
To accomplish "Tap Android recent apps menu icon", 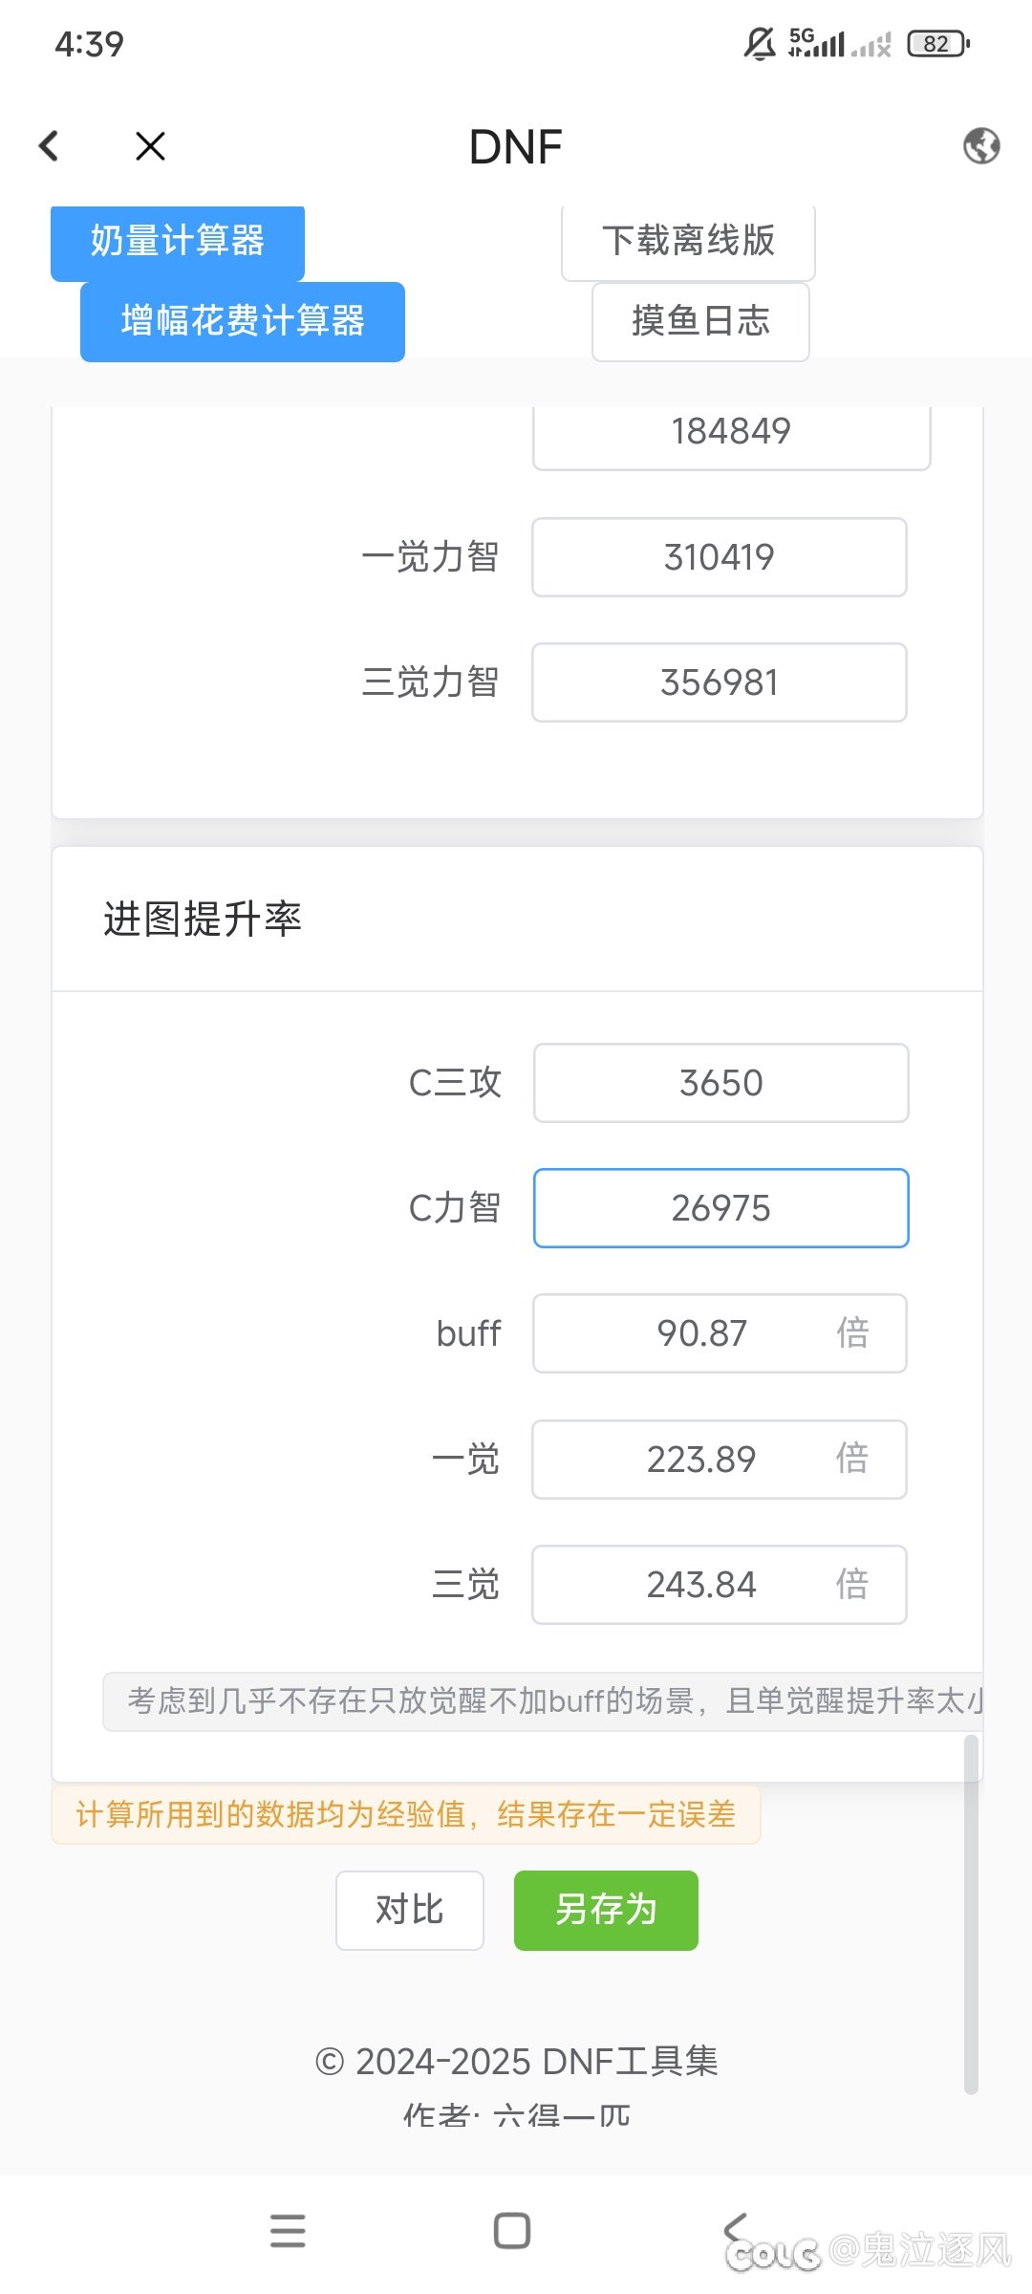I will (x=288, y=2230).
